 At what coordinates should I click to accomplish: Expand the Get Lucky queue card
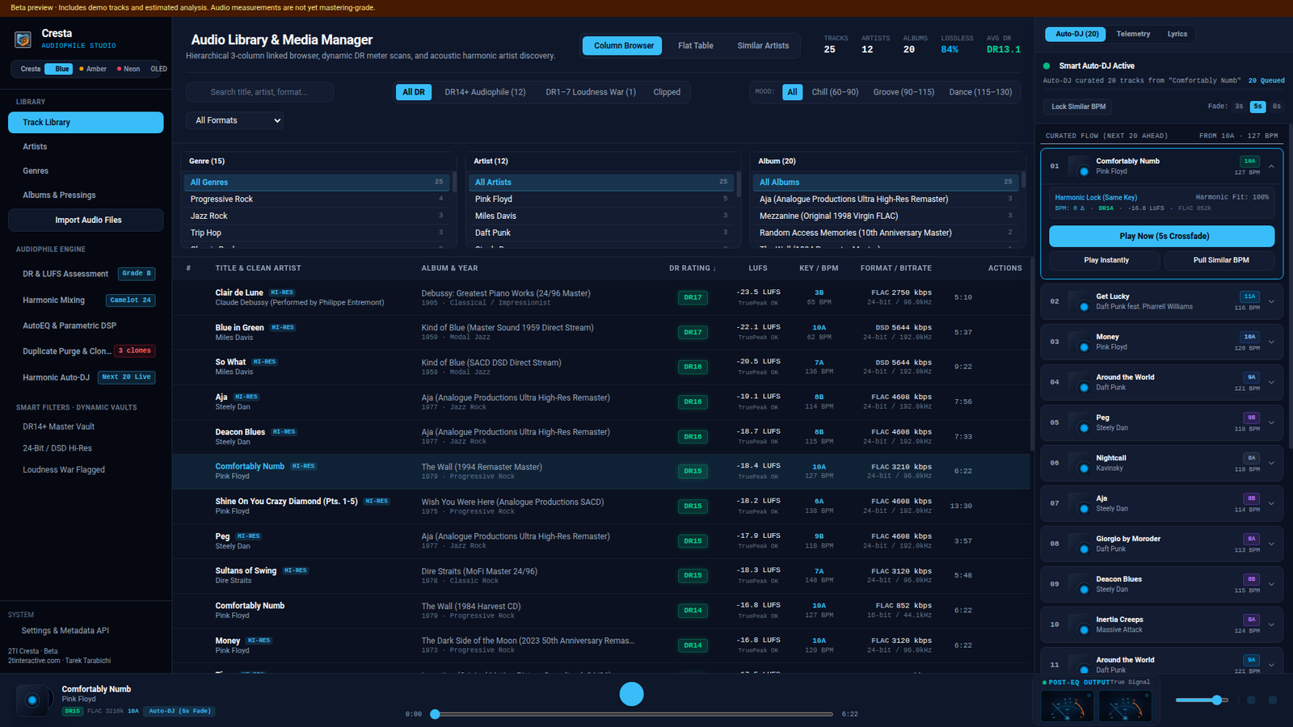[x=1271, y=301]
